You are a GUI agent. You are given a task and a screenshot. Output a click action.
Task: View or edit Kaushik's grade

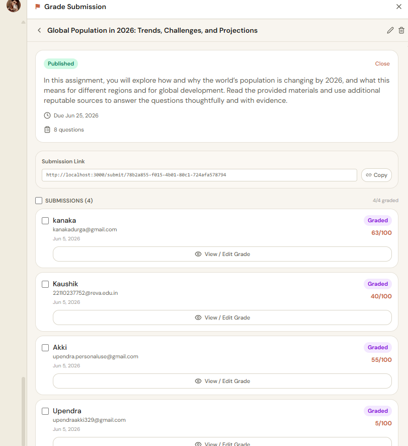click(x=222, y=317)
